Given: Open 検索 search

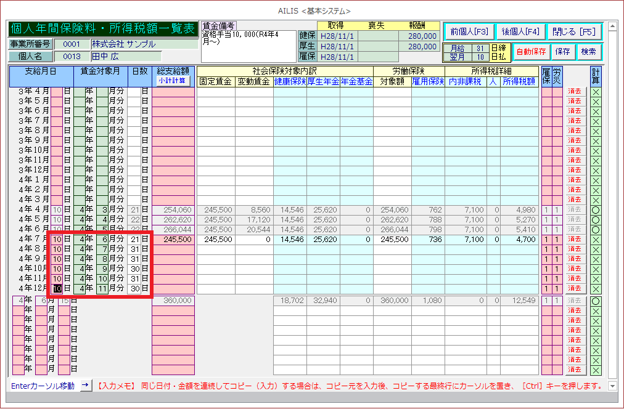Looking at the screenshot, I should (x=589, y=52).
